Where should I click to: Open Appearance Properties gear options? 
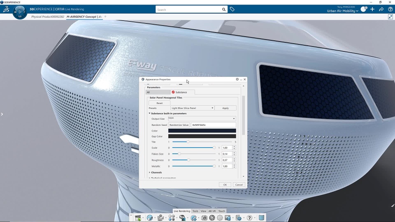237,79
